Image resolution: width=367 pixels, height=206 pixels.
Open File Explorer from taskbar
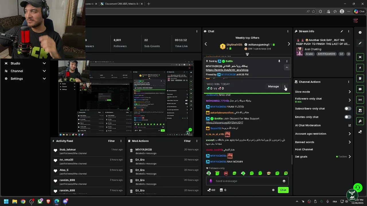point(15,201)
